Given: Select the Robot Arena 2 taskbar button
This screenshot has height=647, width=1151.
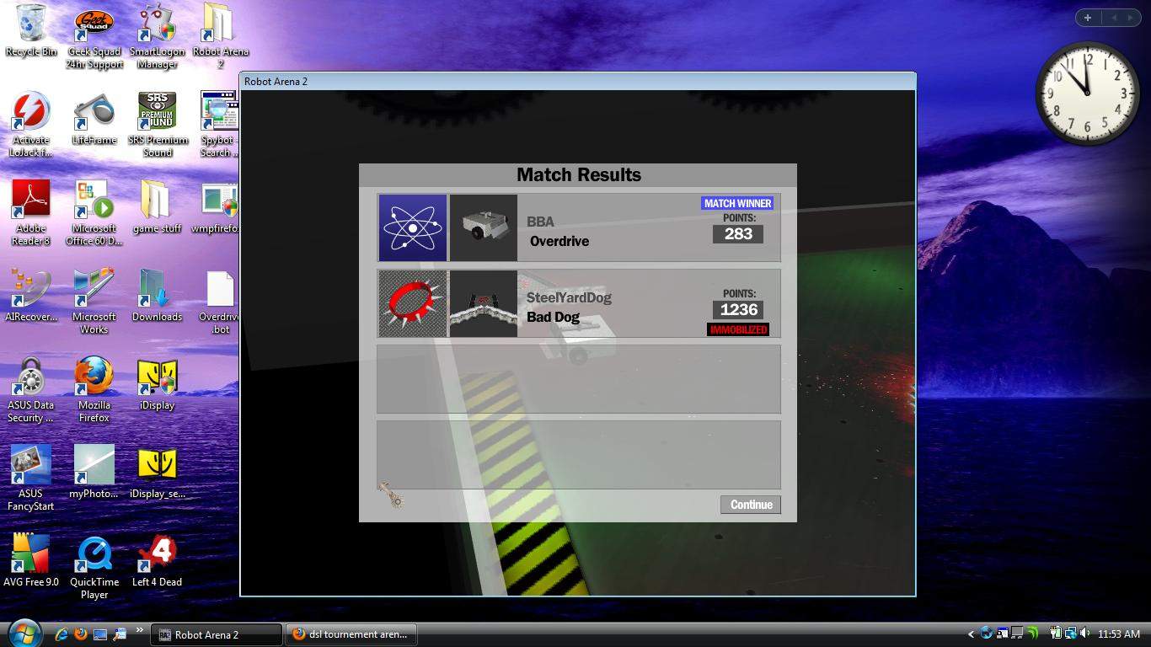Looking at the screenshot, I should (x=217, y=634).
